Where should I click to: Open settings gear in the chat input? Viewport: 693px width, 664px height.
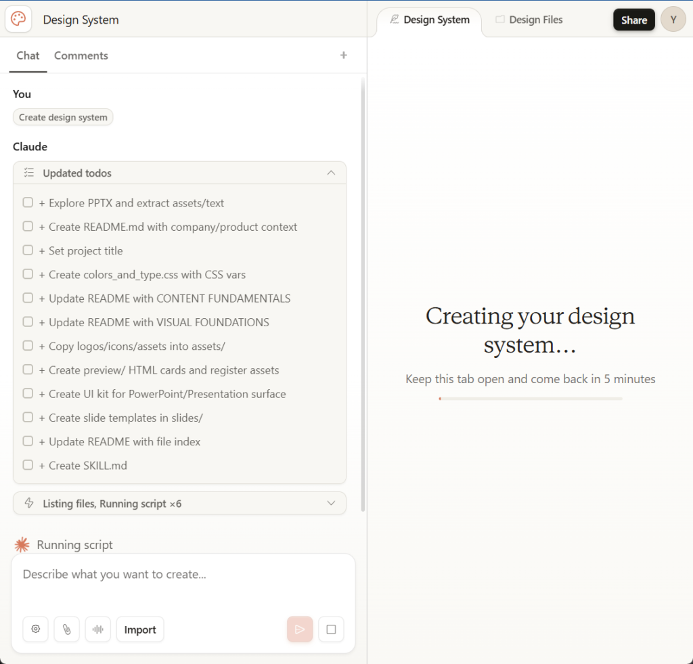click(36, 629)
